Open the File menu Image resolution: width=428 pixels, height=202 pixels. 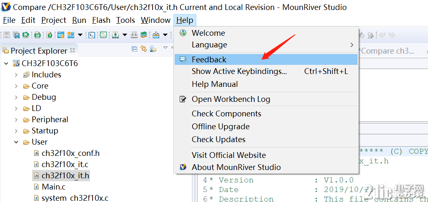pos(9,20)
